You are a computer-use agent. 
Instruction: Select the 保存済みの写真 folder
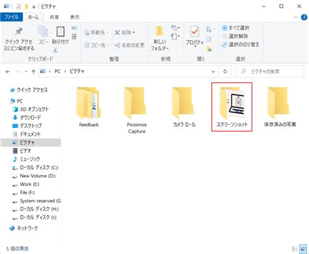pyautogui.click(x=280, y=107)
